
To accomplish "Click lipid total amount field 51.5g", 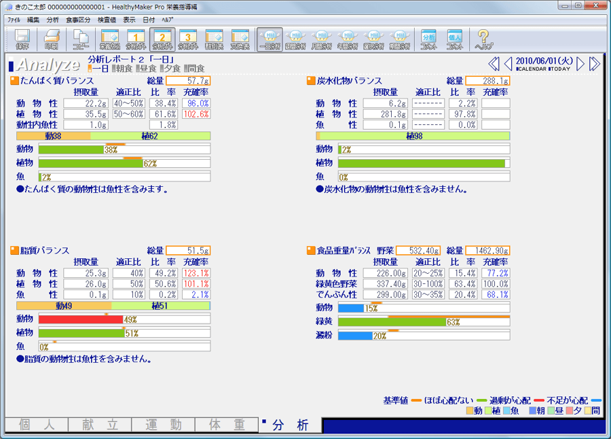I will click(x=188, y=251).
